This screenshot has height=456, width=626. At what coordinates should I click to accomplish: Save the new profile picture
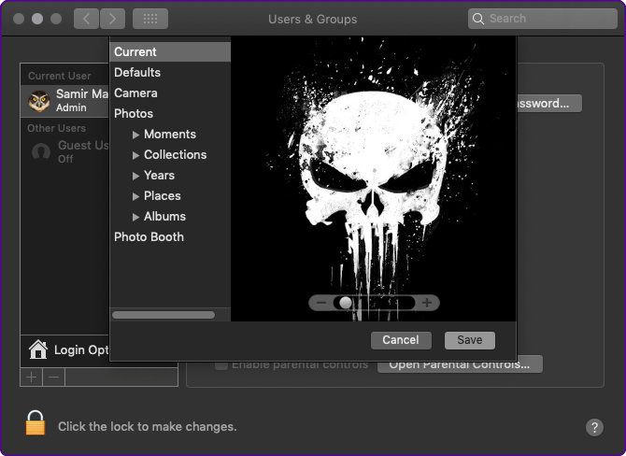point(470,340)
